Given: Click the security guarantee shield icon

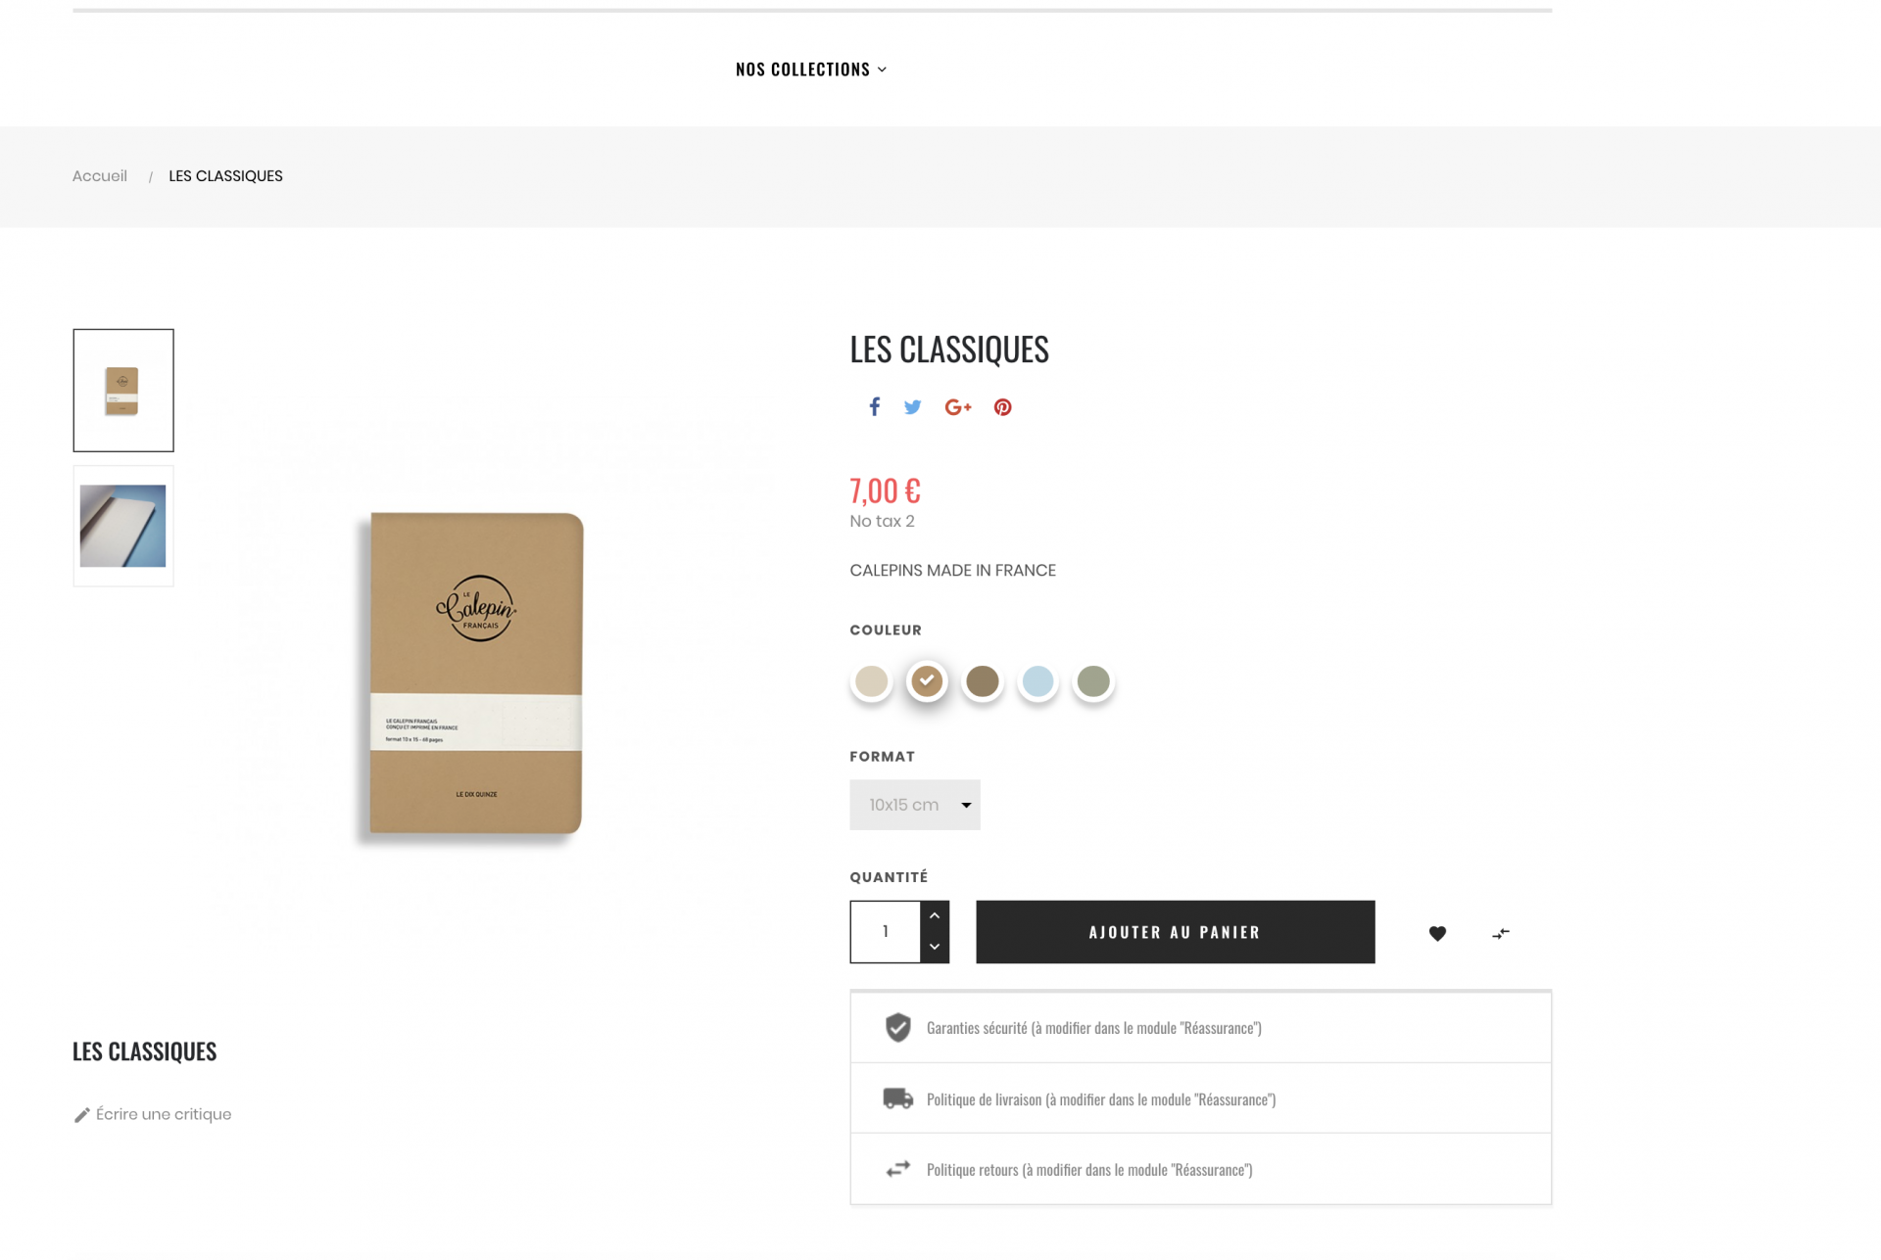Looking at the screenshot, I should [x=897, y=1028].
